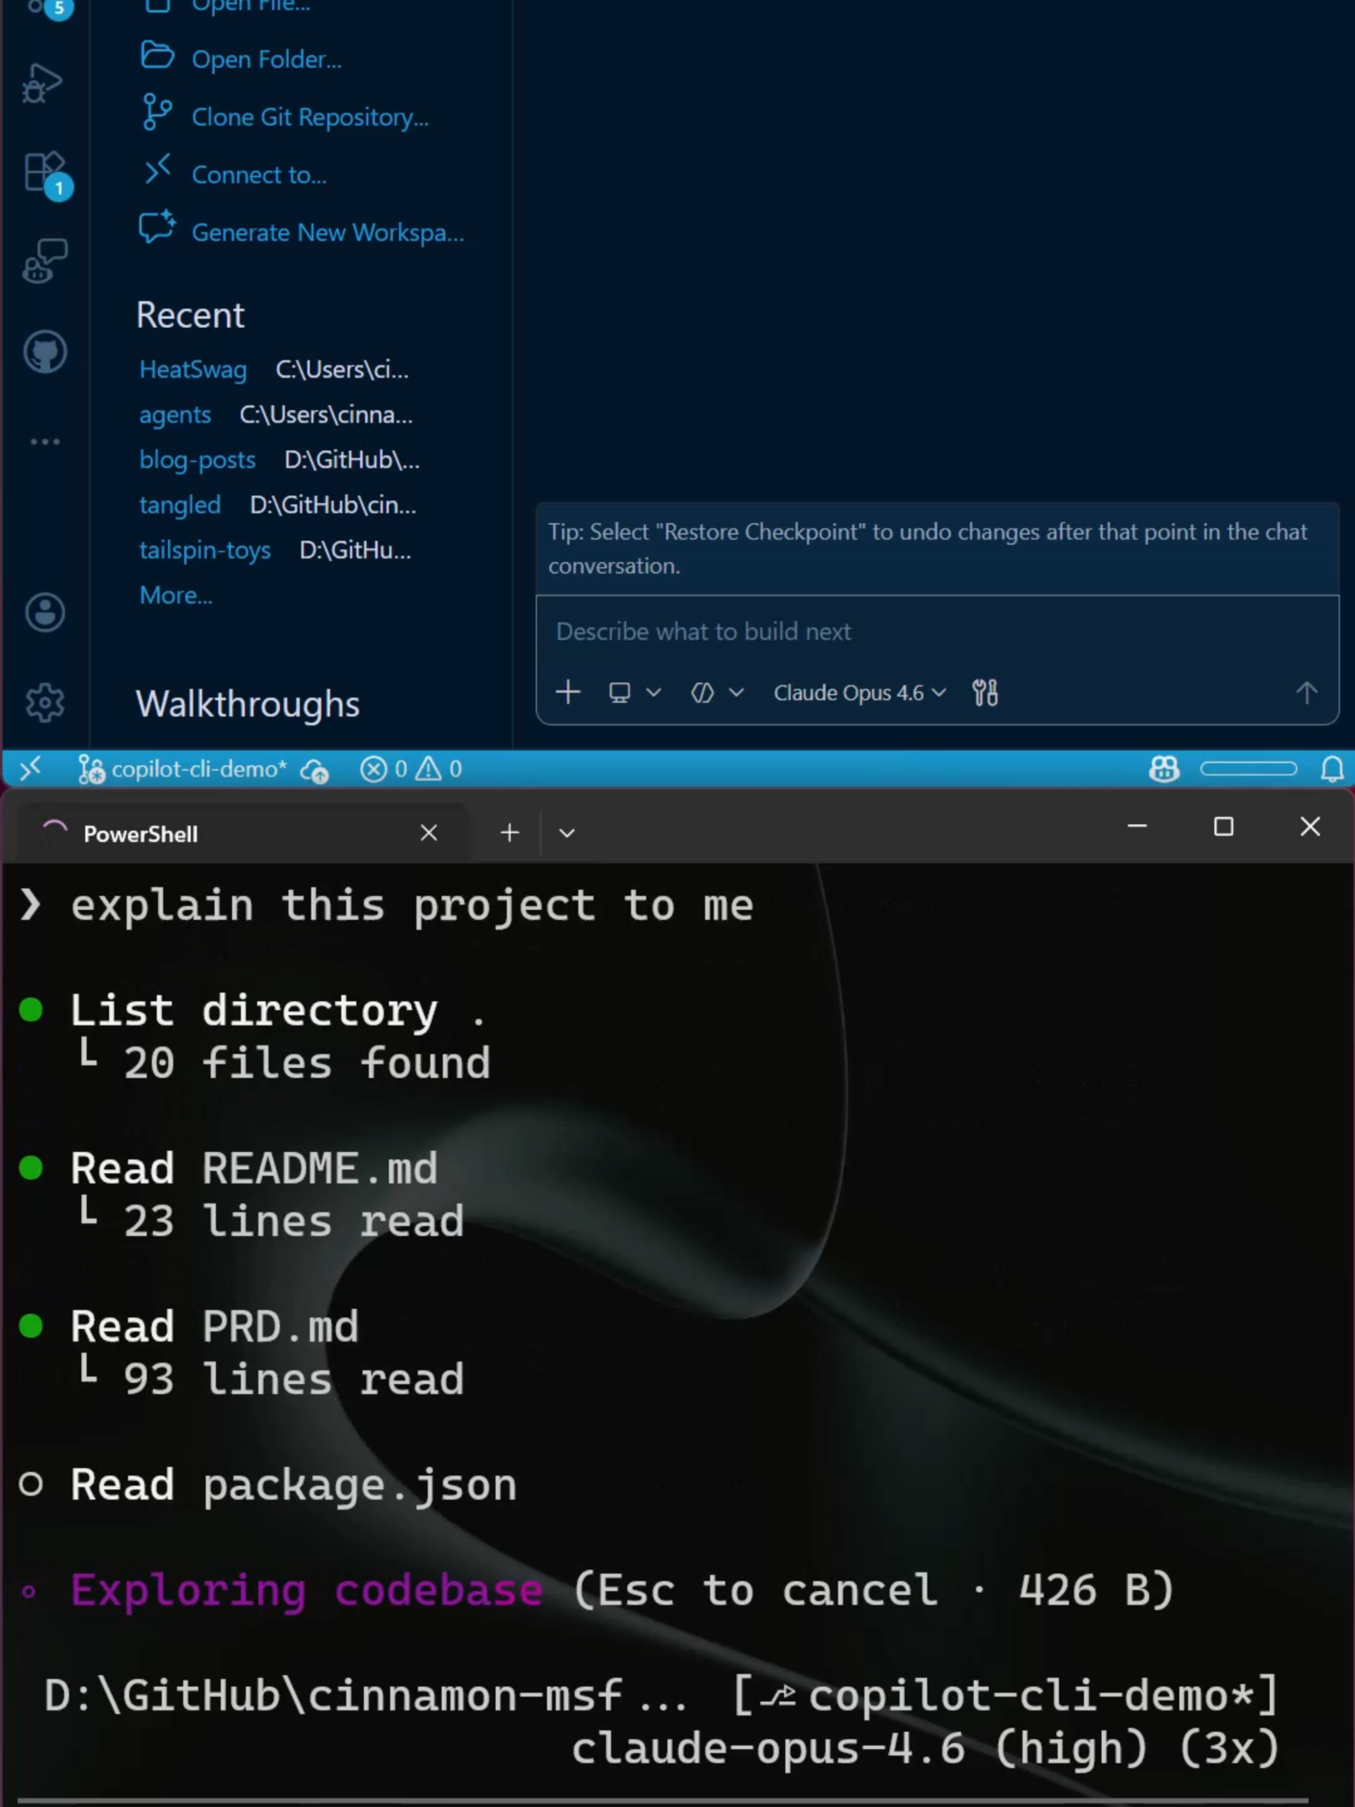Click the Open Folder link
1355x1807 pixels.
[266, 60]
